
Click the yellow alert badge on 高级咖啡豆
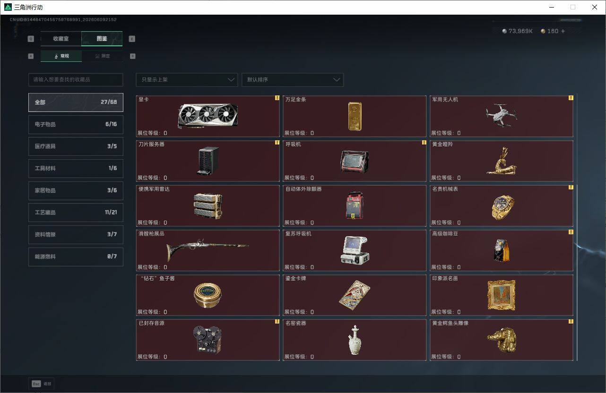[x=571, y=232]
